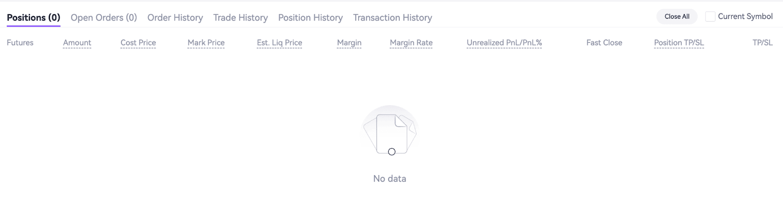The height and width of the screenshot is (201, 783).
Task: Select the Trade History tab
Action: pos(240,18)
